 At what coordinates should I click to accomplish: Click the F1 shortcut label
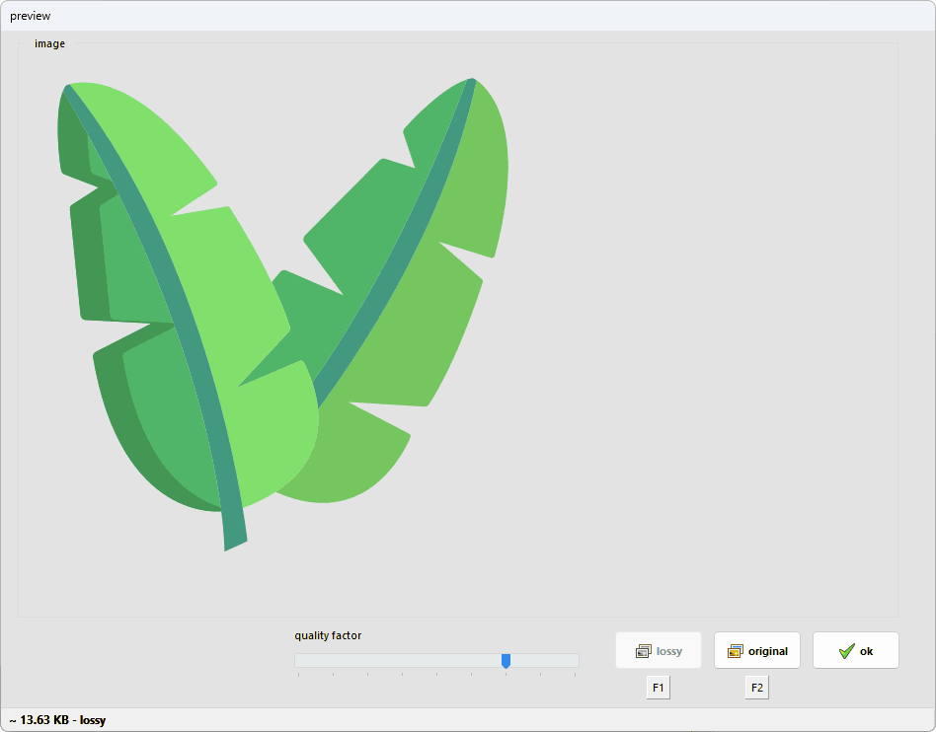point(658,688)
